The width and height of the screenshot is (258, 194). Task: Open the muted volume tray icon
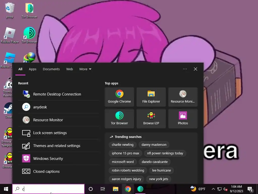[x=225, y=189]
